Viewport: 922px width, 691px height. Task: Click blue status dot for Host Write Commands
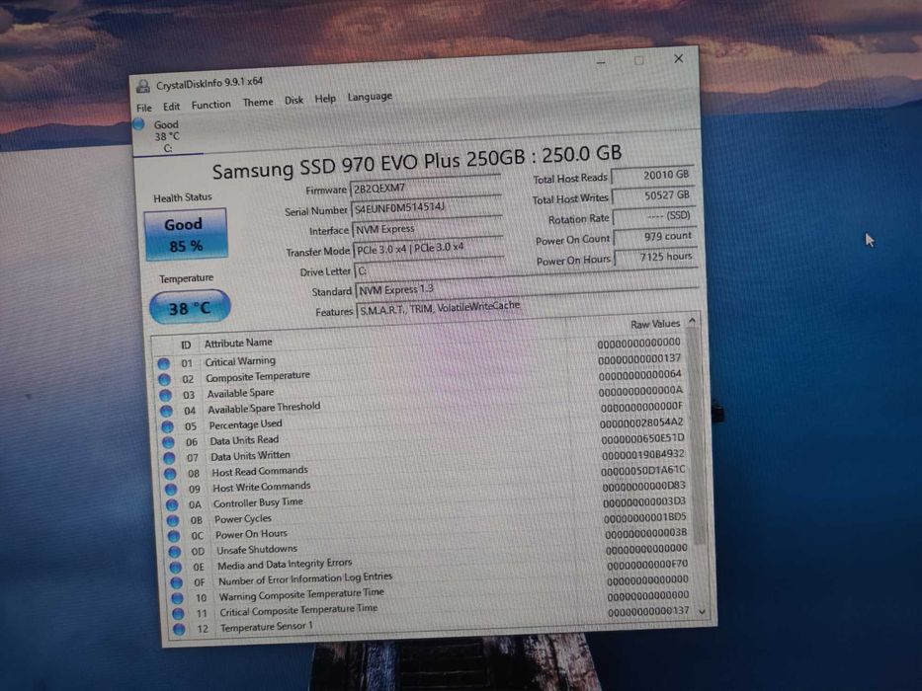[171, 489]
